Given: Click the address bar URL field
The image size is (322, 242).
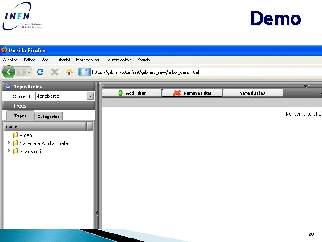Looking at the screenshot, I should [x=206, y=72].
